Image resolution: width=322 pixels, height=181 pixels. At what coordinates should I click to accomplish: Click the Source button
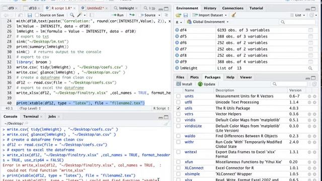pos(147,15)
